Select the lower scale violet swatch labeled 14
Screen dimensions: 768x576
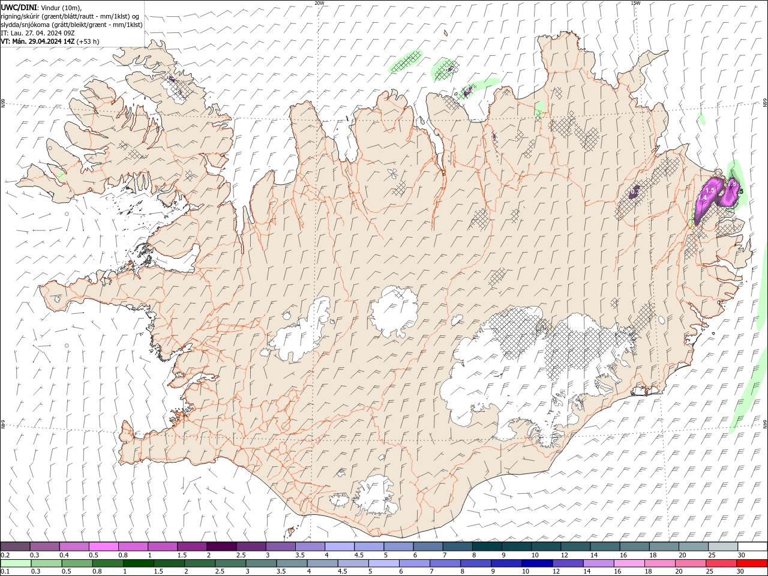tap(598, 563)
